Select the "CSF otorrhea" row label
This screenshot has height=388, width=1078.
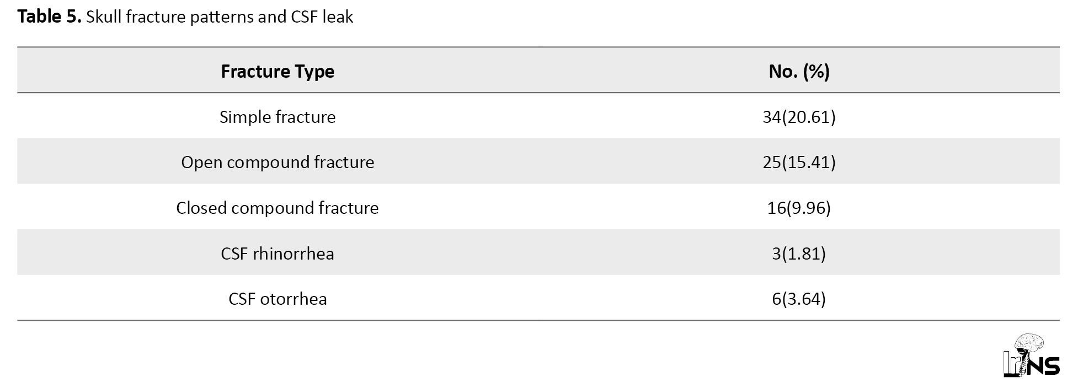pyautogui.click(x=277, y=299)
